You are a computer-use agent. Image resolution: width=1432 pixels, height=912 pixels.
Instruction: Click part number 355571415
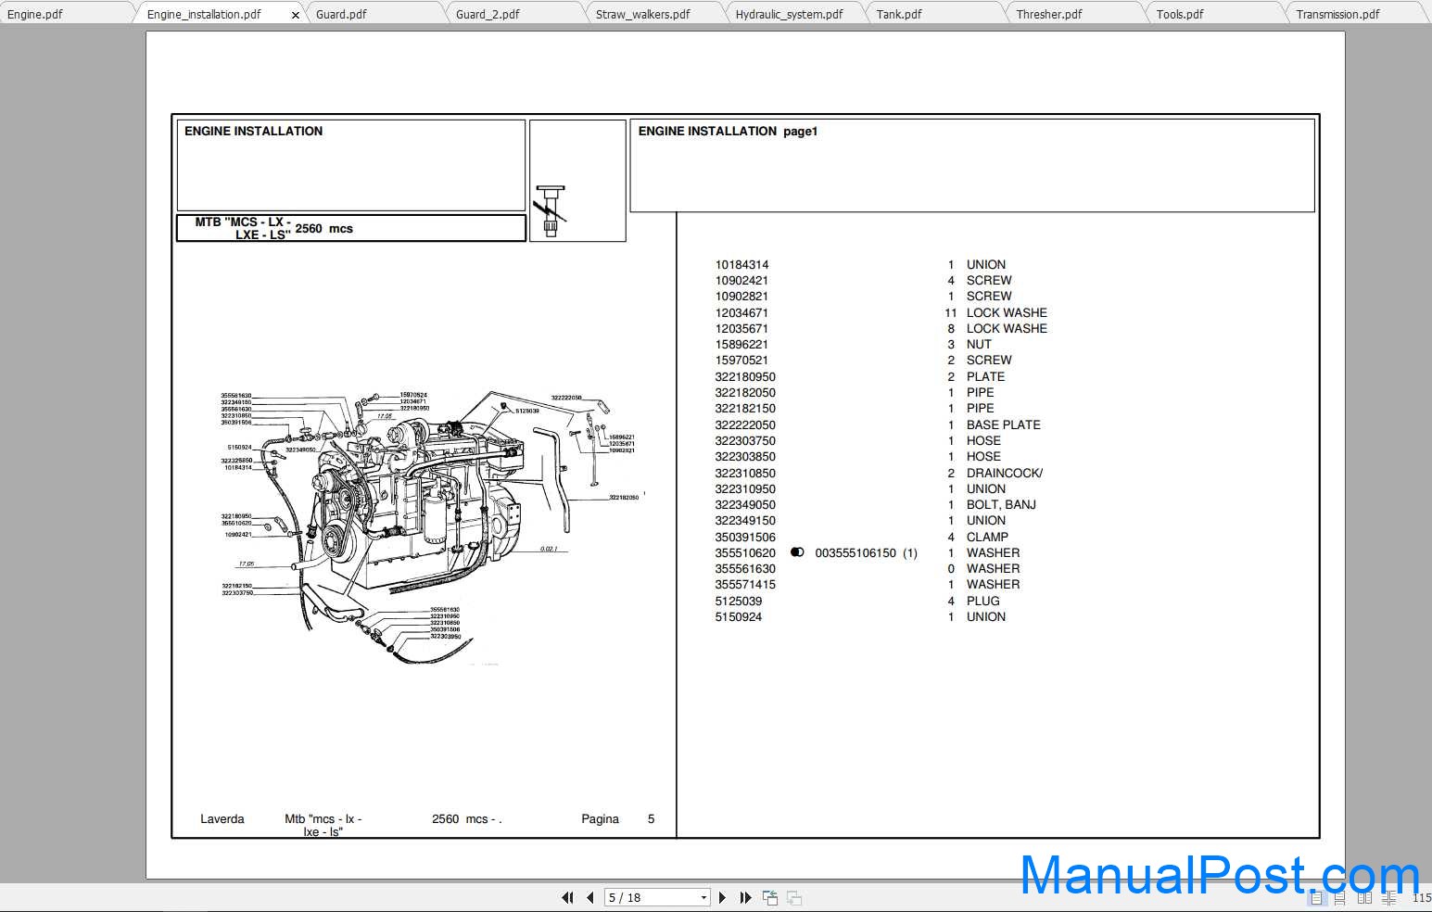coord(745,584)
